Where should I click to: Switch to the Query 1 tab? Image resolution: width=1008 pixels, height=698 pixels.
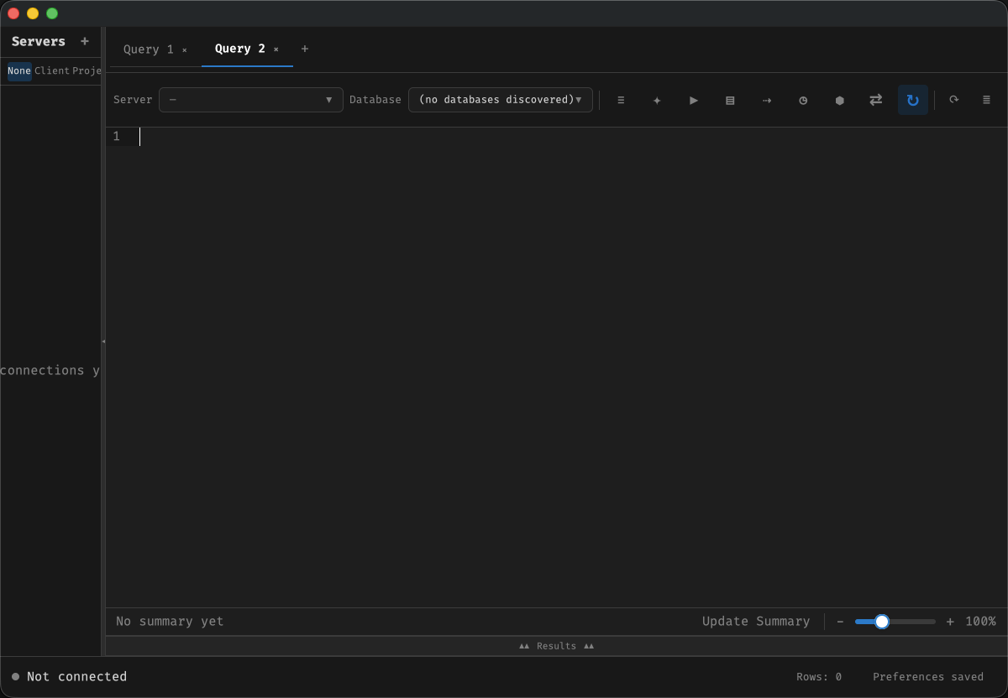(x=149, y=49)
